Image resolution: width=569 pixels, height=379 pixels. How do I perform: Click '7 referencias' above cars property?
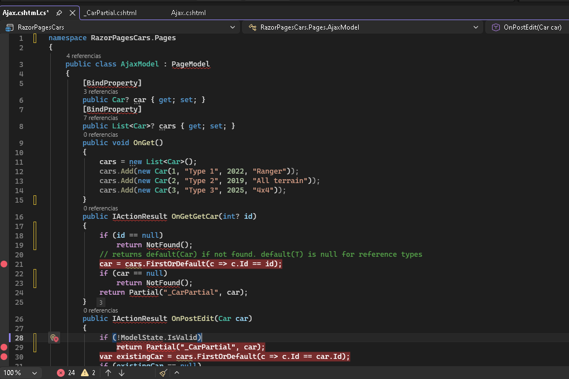click(100, 118)
